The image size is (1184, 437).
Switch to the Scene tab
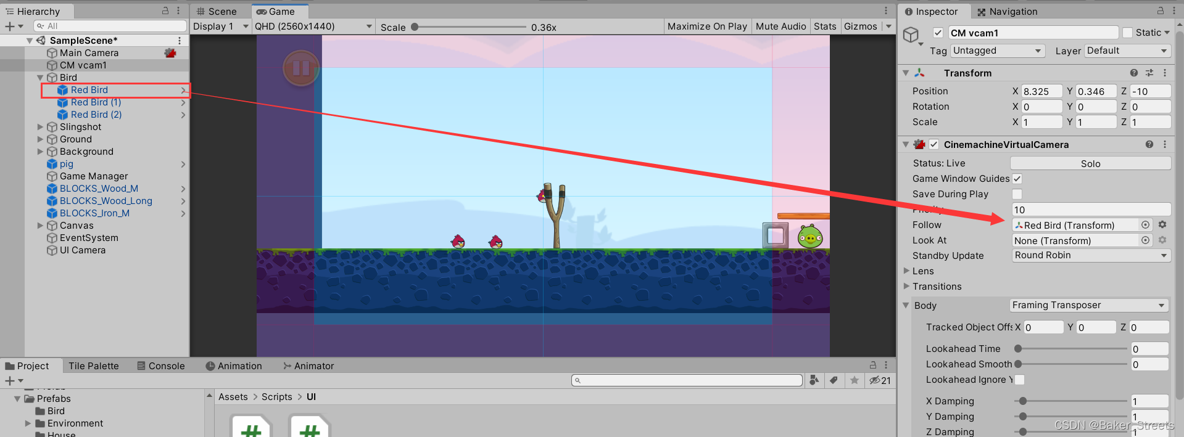coord(217,12)
